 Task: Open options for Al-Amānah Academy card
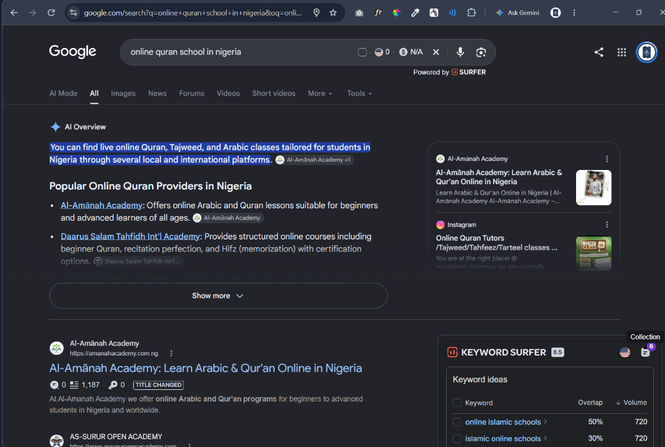607,159
